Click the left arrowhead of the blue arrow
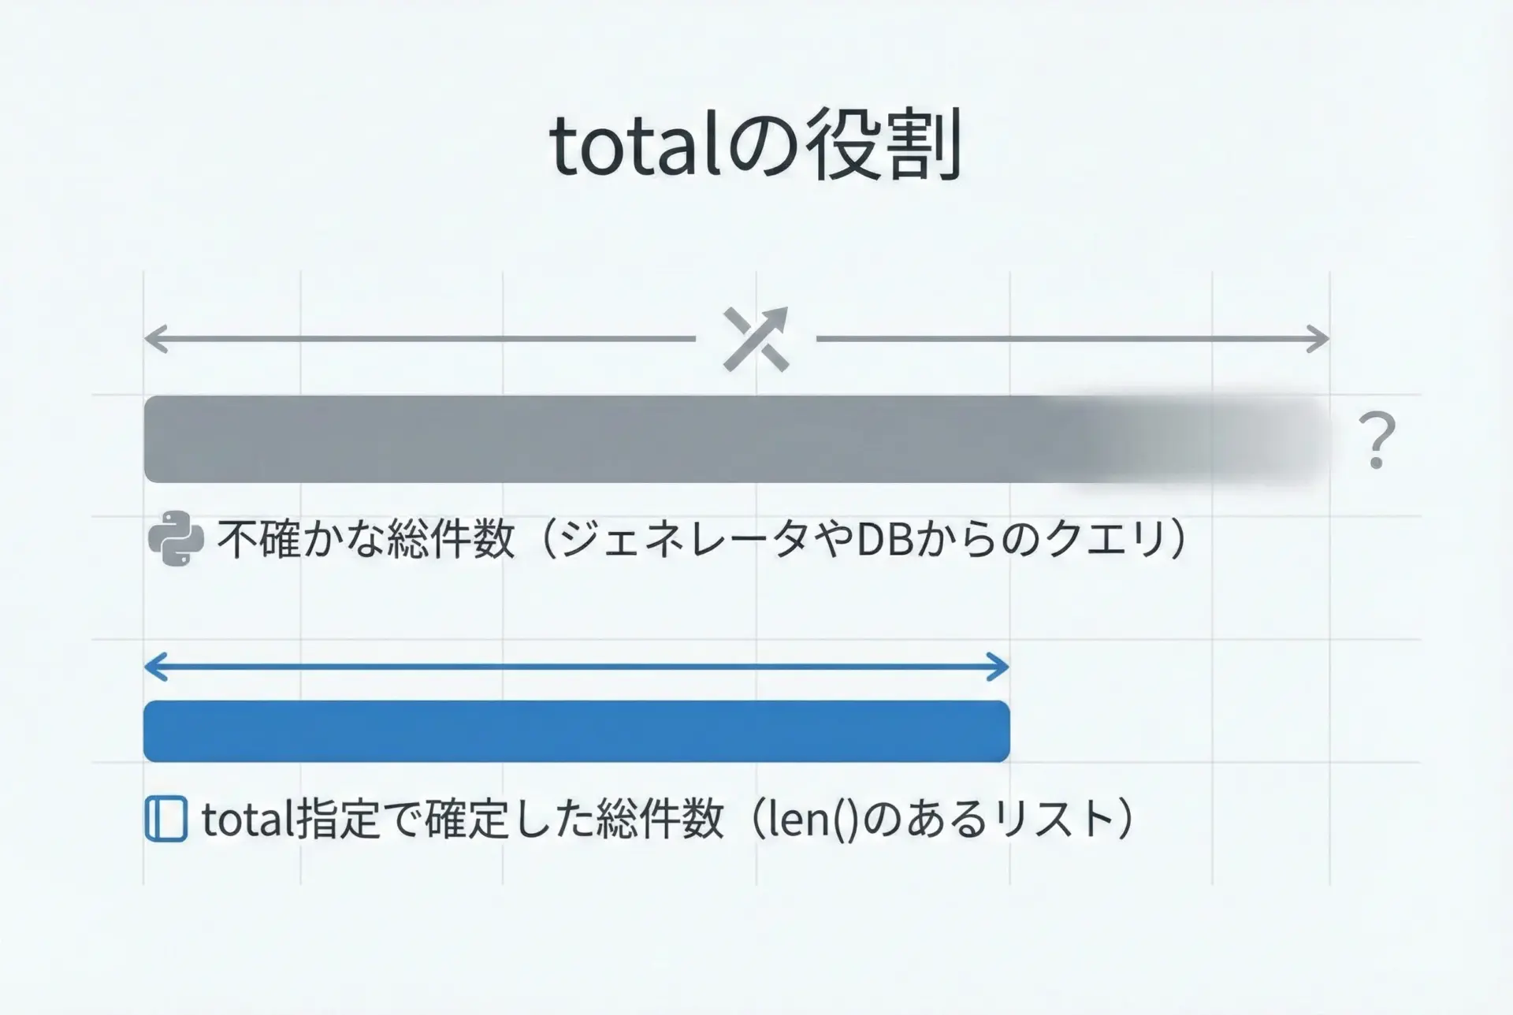 coord(155,667)
